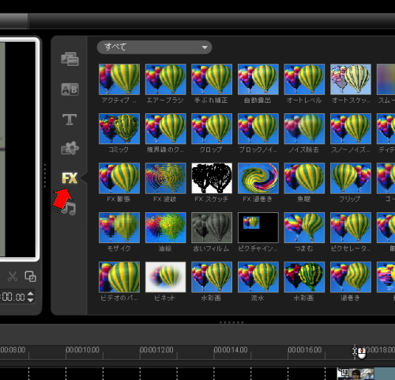Click the enlarge preview window icon
The width and height of the screenshot is (395, 380).
[x=30, y=276]
